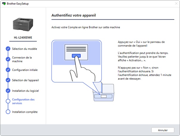Click the Activez votre Compte en ligne text
Image resolution: width=180 pixels, height=136 pixels.
click(x=86, y=27)
